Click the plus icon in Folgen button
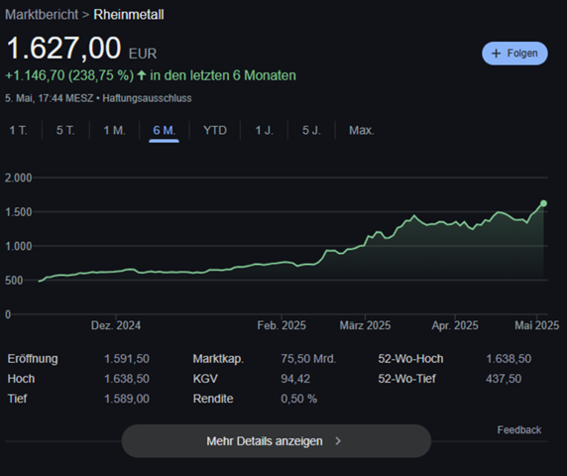This screenshot has height=476, width=567. pyautogui.click(x=496, y=54)
